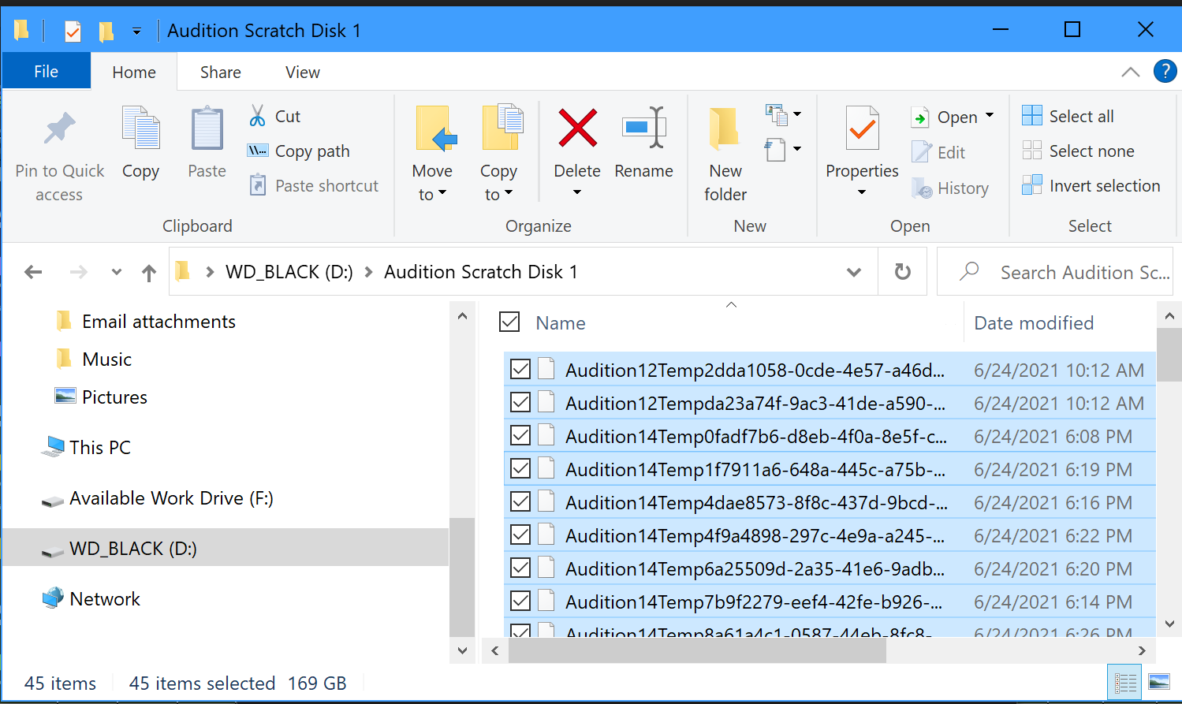Viewport: 1182px width, 704px height.
Task: Expand the address bar history dropdown
Action: tap(854, 271)
